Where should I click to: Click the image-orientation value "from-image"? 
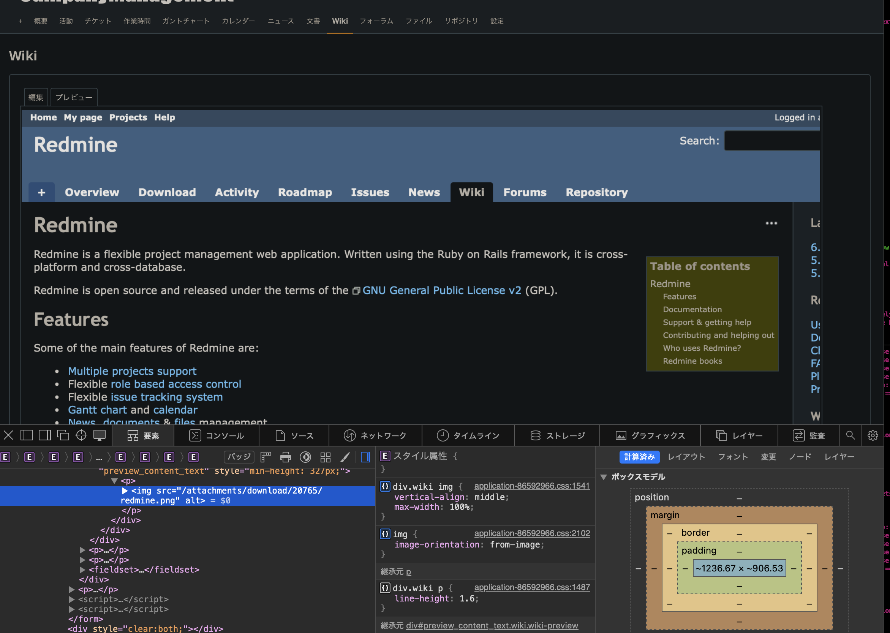coord(514,545)
